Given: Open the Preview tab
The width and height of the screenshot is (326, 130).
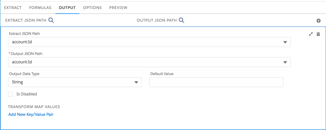Looking at the screenshot, I should 118,7.
